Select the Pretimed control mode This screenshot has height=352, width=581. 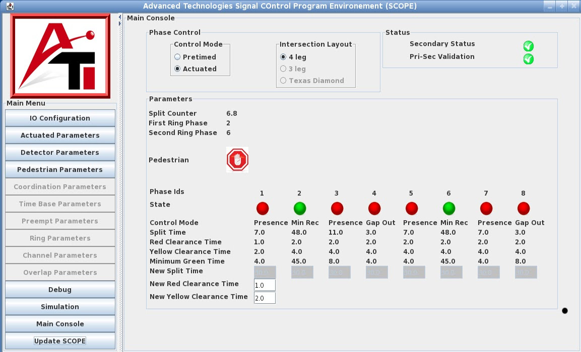[x=178, y=57]
